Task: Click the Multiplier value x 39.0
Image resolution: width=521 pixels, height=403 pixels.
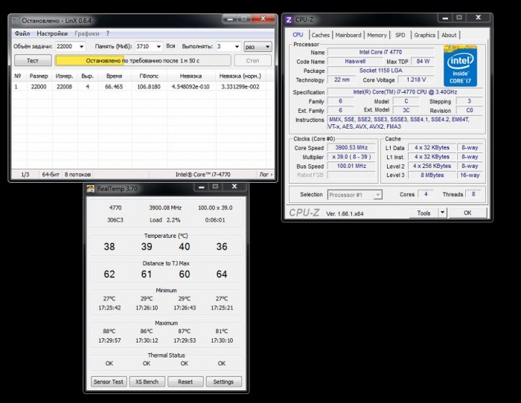Action: [x=351, y=157]
